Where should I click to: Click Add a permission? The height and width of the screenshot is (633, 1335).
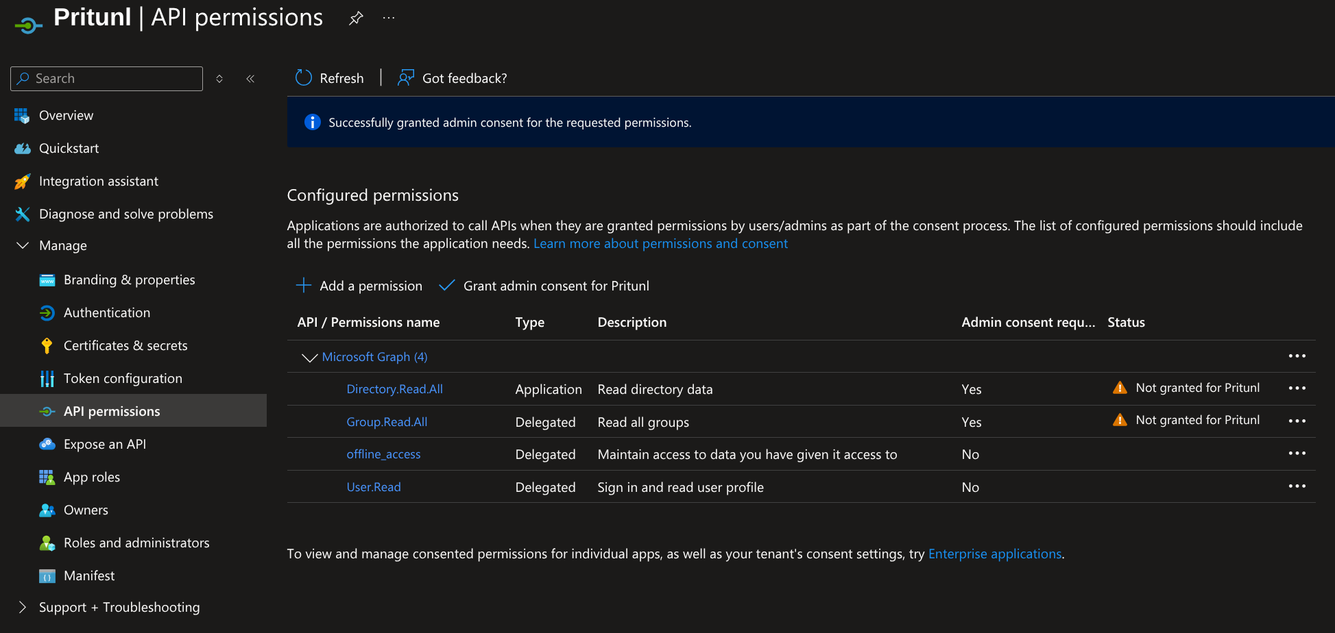point(359,286)
